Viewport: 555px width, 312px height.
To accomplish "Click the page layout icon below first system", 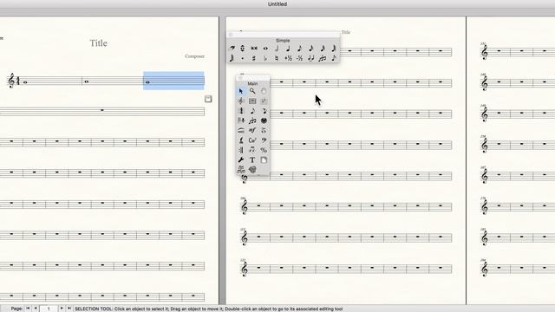I will coord(208,99).
